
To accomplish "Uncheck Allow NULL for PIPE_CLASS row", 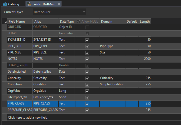I will pos(87,104).
